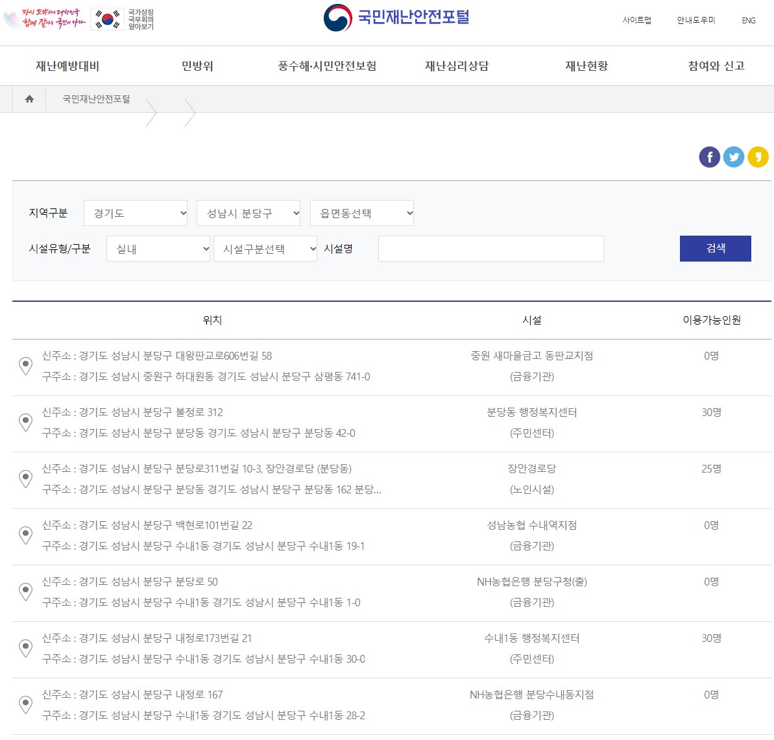Viewport: 774px width, 740px height.
Task: Click the home icon in the breadcrumb
Action: coord(28,99)
